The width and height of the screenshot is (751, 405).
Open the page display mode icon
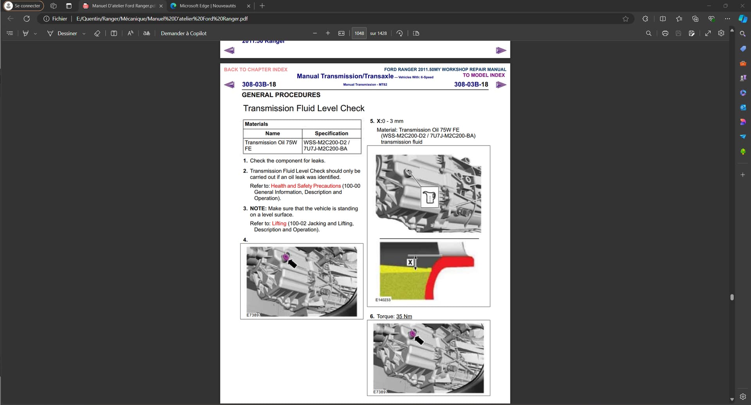click(416, 33)
